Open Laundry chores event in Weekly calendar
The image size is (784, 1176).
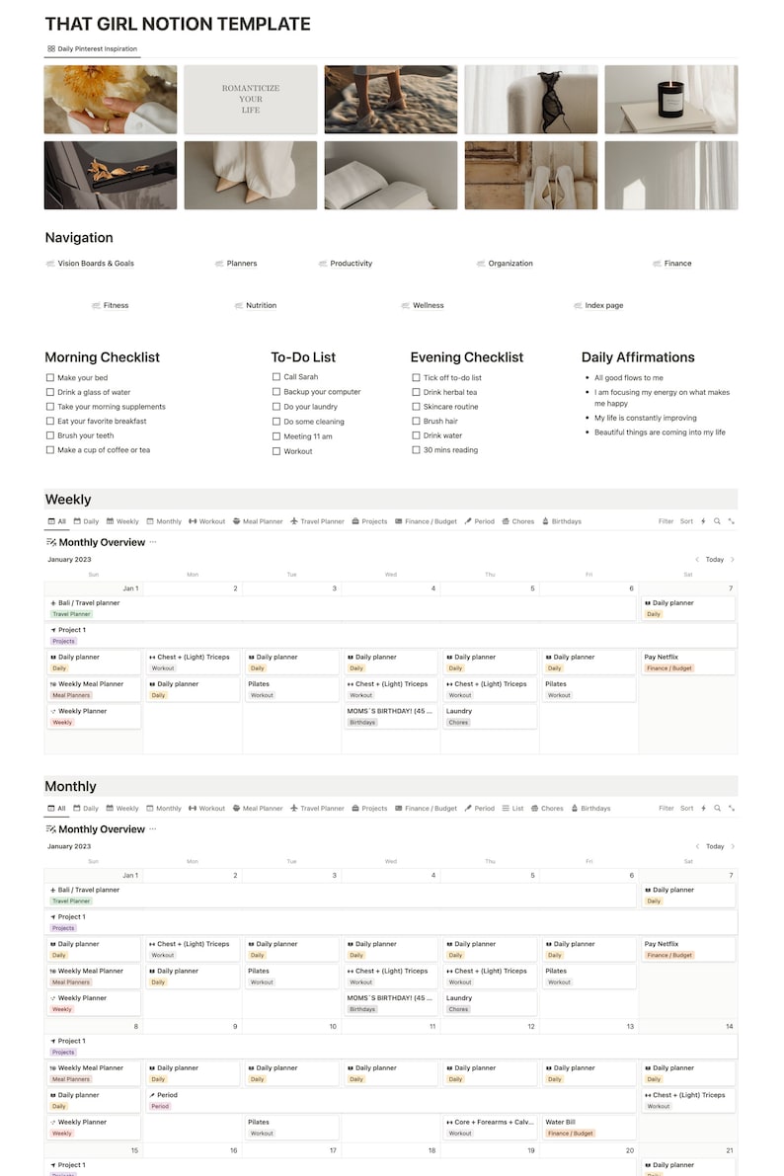tap(489, 716)
